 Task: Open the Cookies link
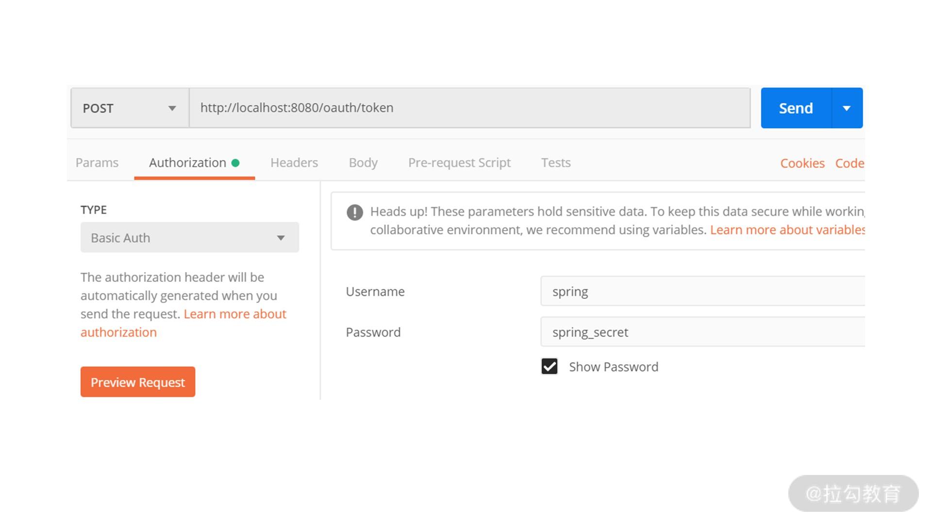click(802, 164)
